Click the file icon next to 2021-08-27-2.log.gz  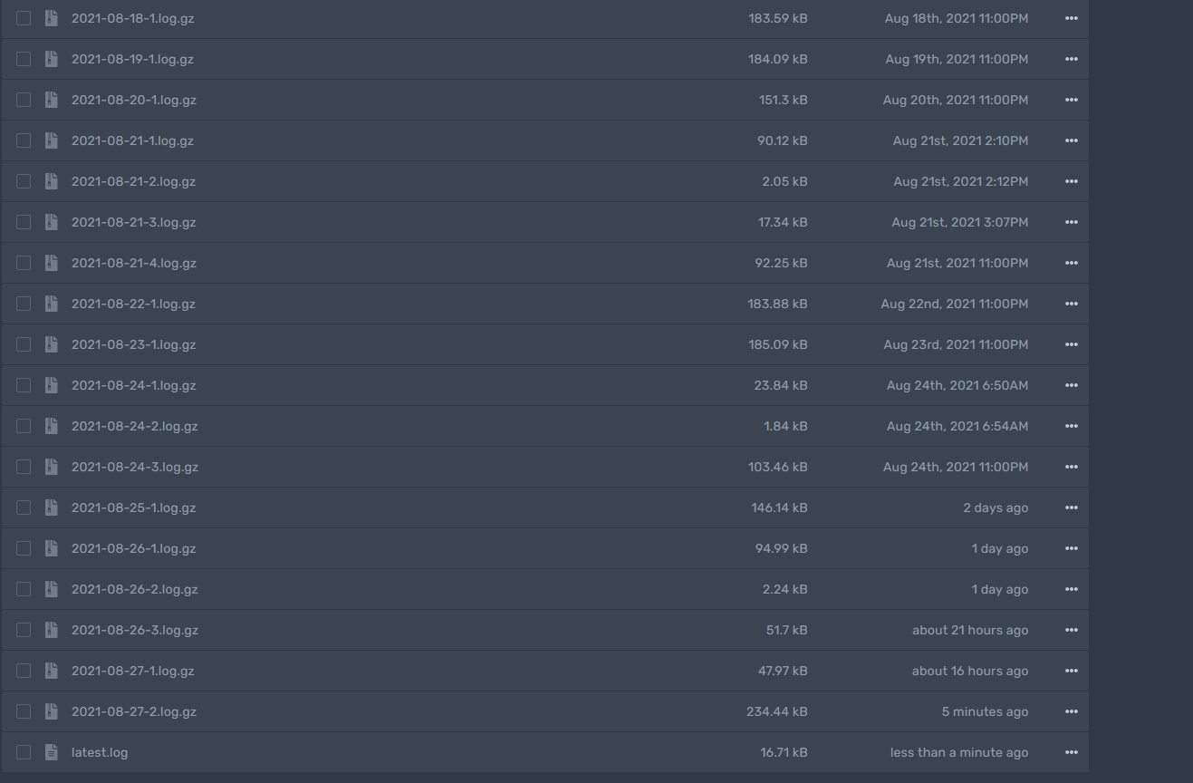[51, 711]
